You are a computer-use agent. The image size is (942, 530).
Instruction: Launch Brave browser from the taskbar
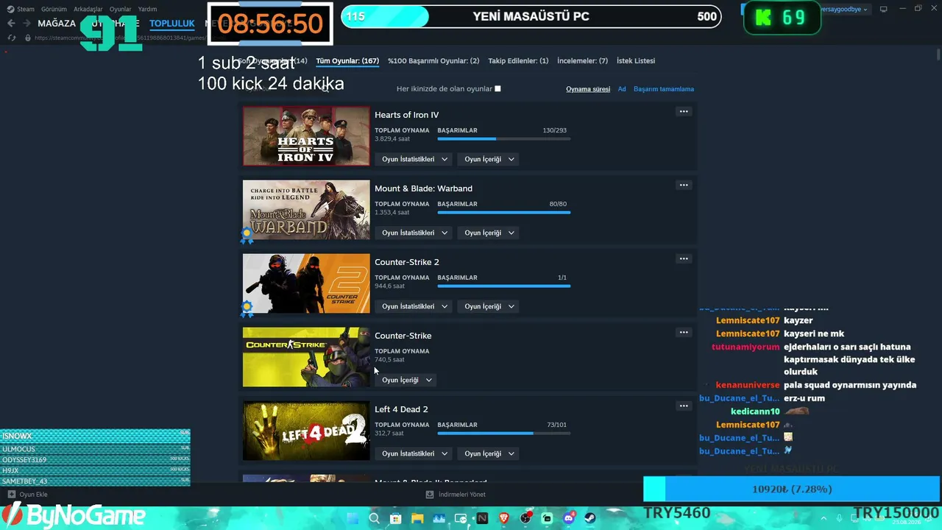click(504, 518)
